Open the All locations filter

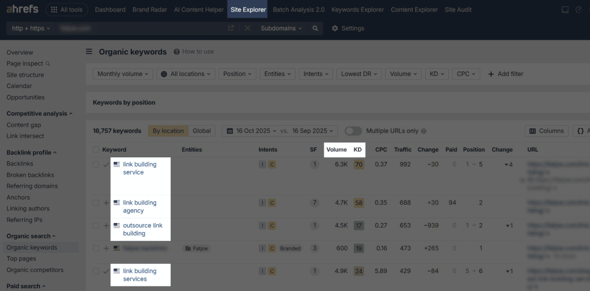186,74
